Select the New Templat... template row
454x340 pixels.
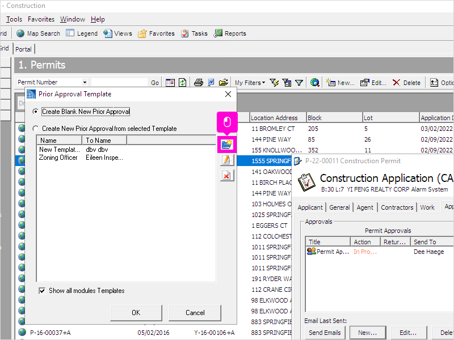(x=126, y=150)
